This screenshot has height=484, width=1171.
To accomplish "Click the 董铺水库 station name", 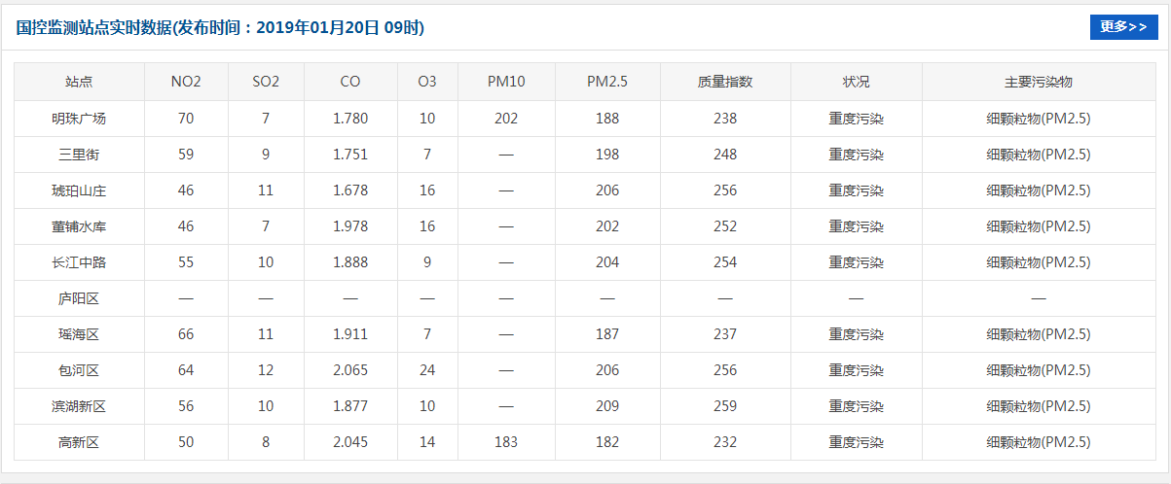I will [79, 226].
